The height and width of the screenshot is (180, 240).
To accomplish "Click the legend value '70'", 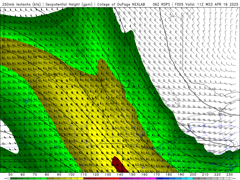I will 35,175.
